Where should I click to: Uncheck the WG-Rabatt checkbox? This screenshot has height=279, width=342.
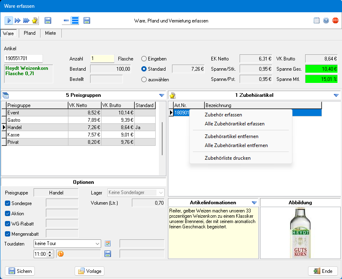pyautogui.click(x=7, y=223)
